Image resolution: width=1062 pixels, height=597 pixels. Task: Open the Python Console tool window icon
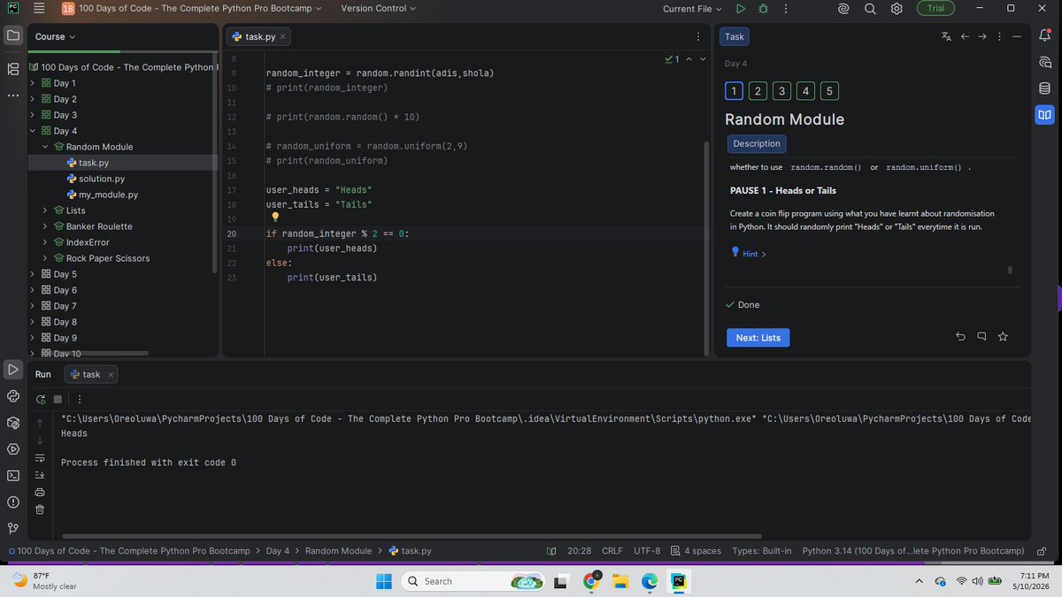click(x=13, y=395)
